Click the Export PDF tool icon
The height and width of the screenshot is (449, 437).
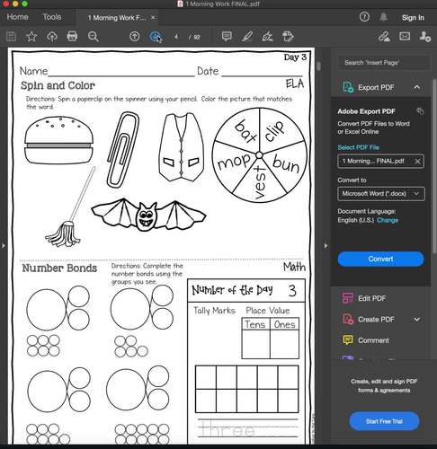(x=348, y=87)
